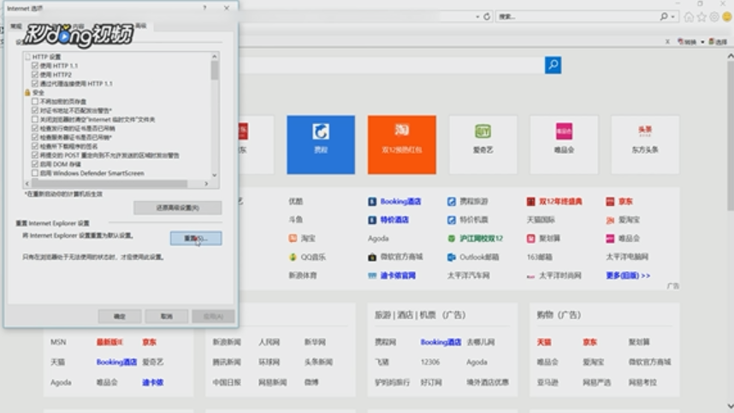Toggle 检查所下载程序的签名 checkbox
The image size is (734, 413).
34,146
